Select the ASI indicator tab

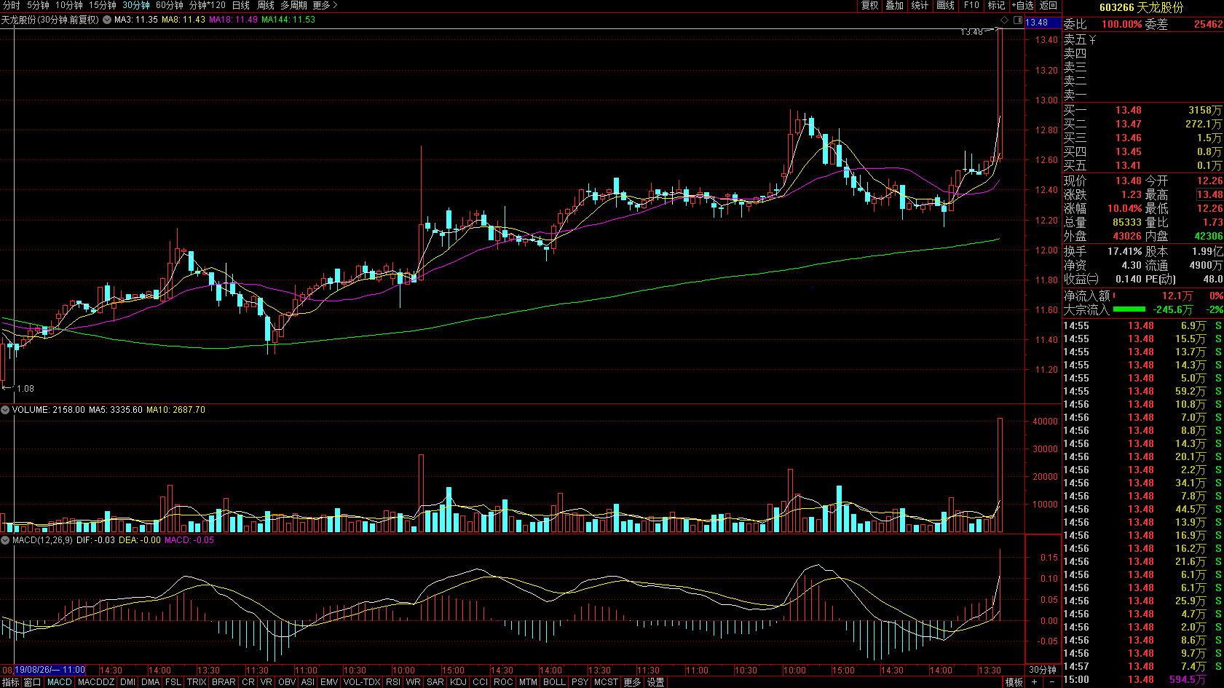click(x=308, y=682)
